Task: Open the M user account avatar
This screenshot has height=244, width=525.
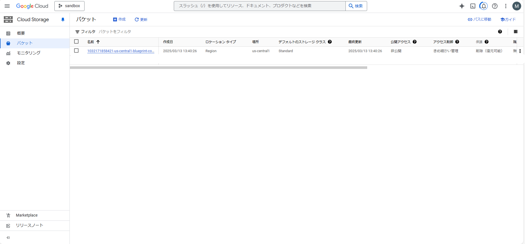Action: 517,6
